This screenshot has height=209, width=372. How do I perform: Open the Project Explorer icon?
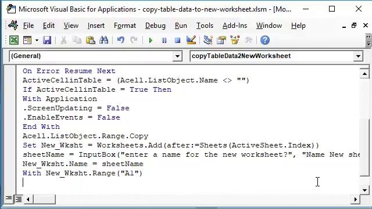point(208,40)
